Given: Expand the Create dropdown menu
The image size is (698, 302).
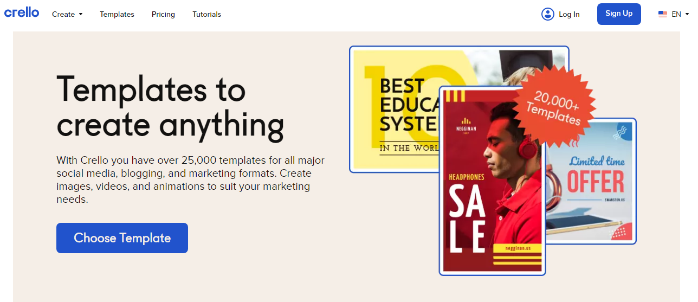Looking at the screenshot, I should coord(67,14).
